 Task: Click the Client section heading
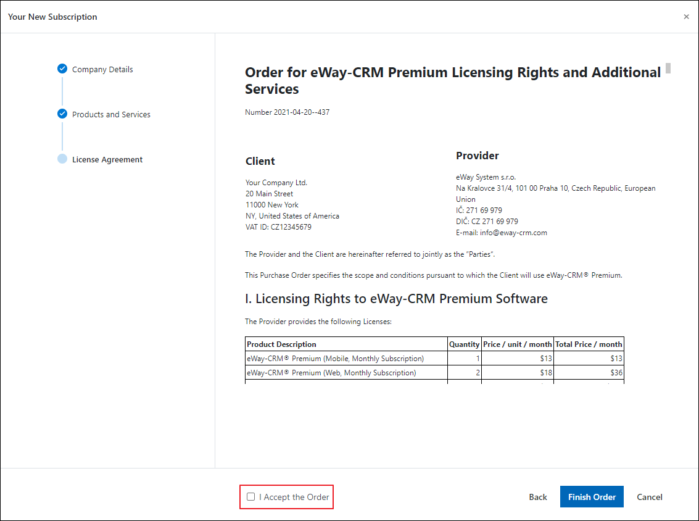pyautogui.click(x=260, y=161)
